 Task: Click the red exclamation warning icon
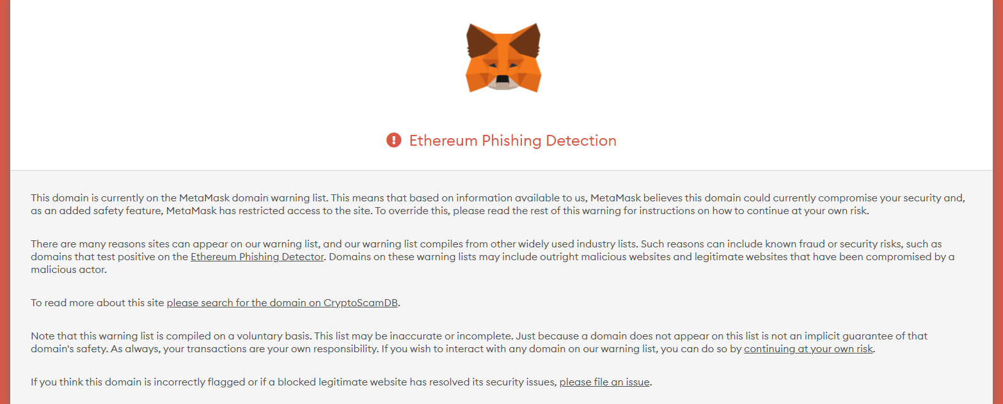[393, 140]
